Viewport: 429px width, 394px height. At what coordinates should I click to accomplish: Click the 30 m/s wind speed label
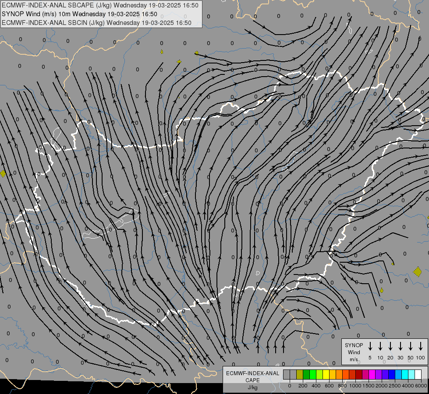[400, 358]
